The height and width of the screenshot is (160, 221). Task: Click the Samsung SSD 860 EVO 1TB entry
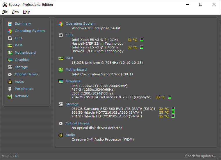point(113,109)
